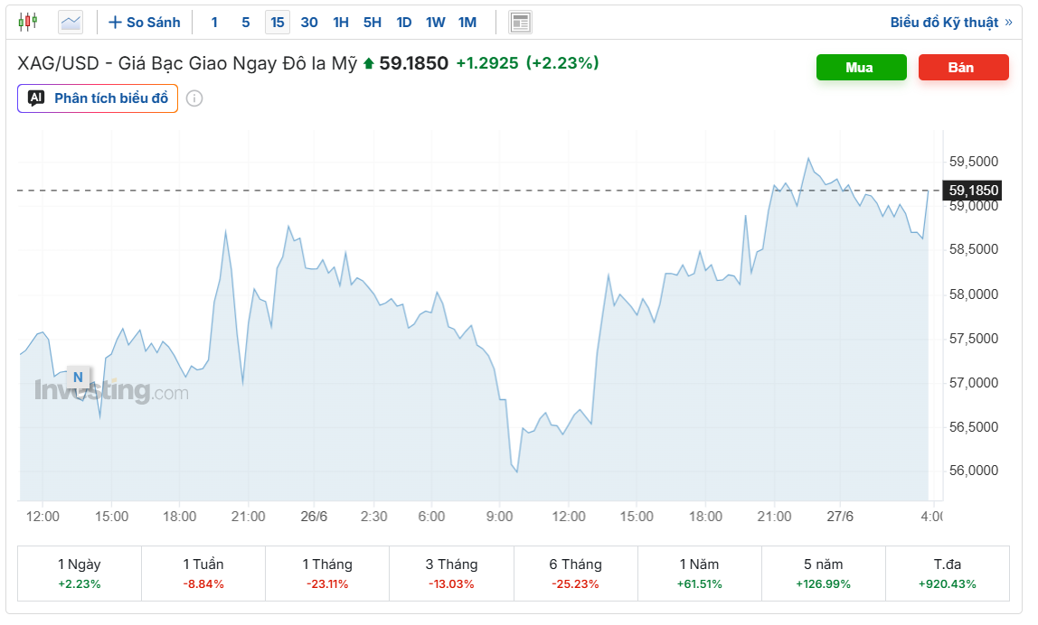1038x625 pixels.
Task: Select the 1 minute interval
Action: coord(214,23)
